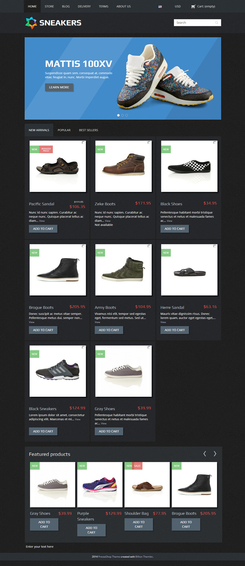
Task: Open the USD currency dropdown
Action: click(x=178, y=7)
